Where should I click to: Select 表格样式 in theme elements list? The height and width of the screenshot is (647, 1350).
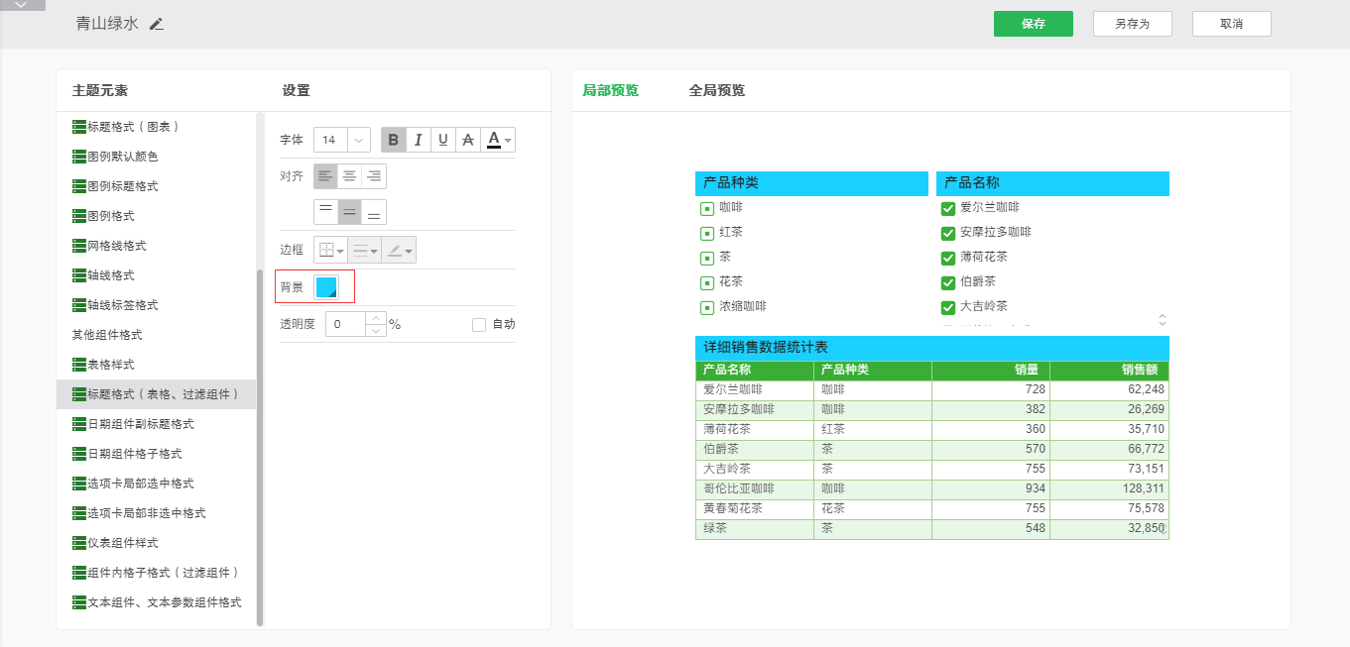[x=110, y=365]
